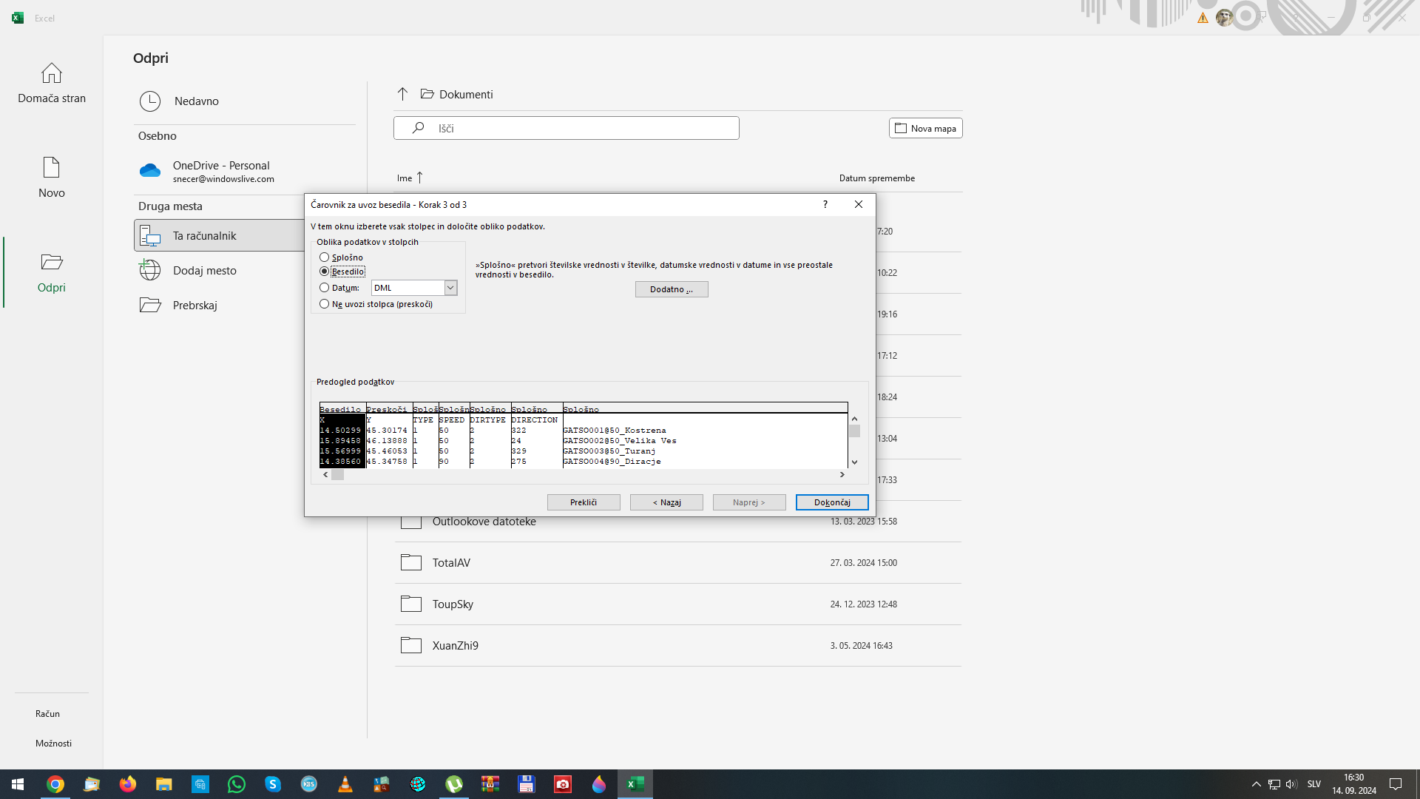Select Ta računalnik location

(219, 235)
